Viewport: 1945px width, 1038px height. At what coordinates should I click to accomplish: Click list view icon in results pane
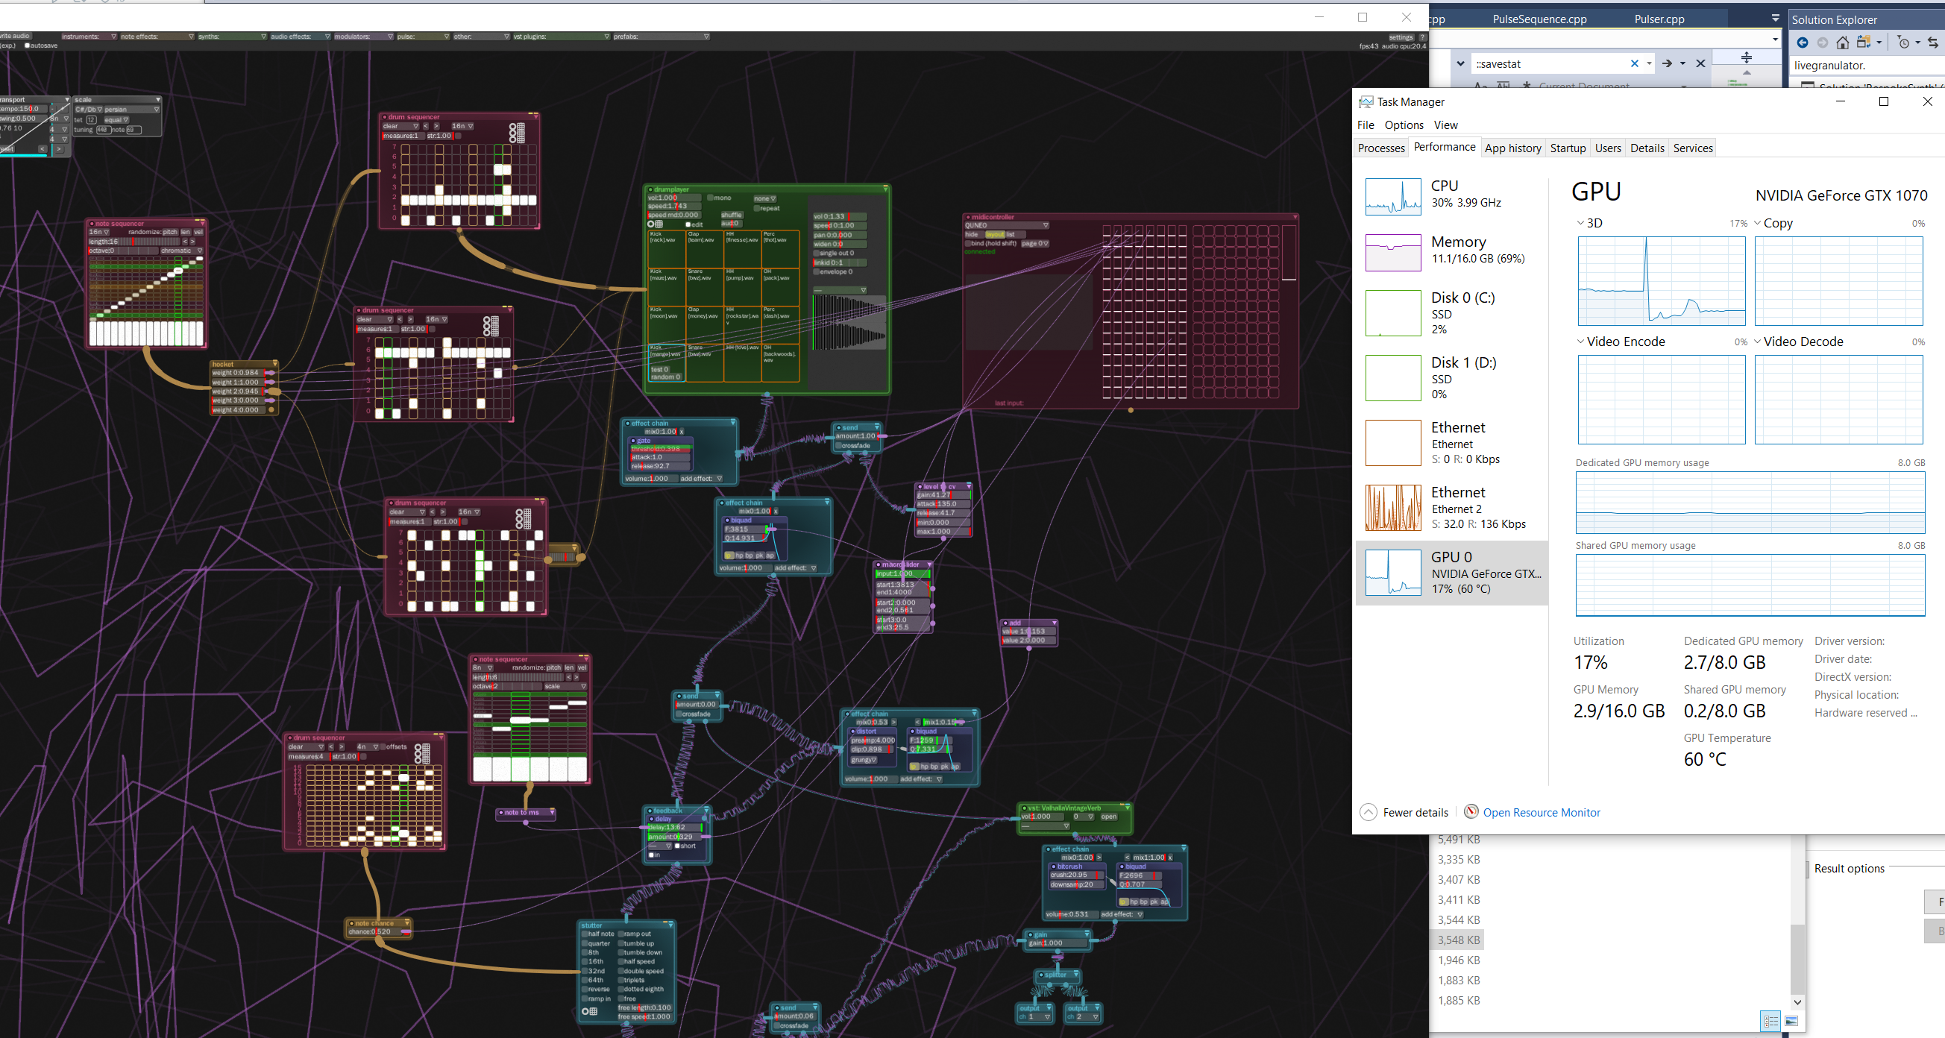pos(1770,1021)
